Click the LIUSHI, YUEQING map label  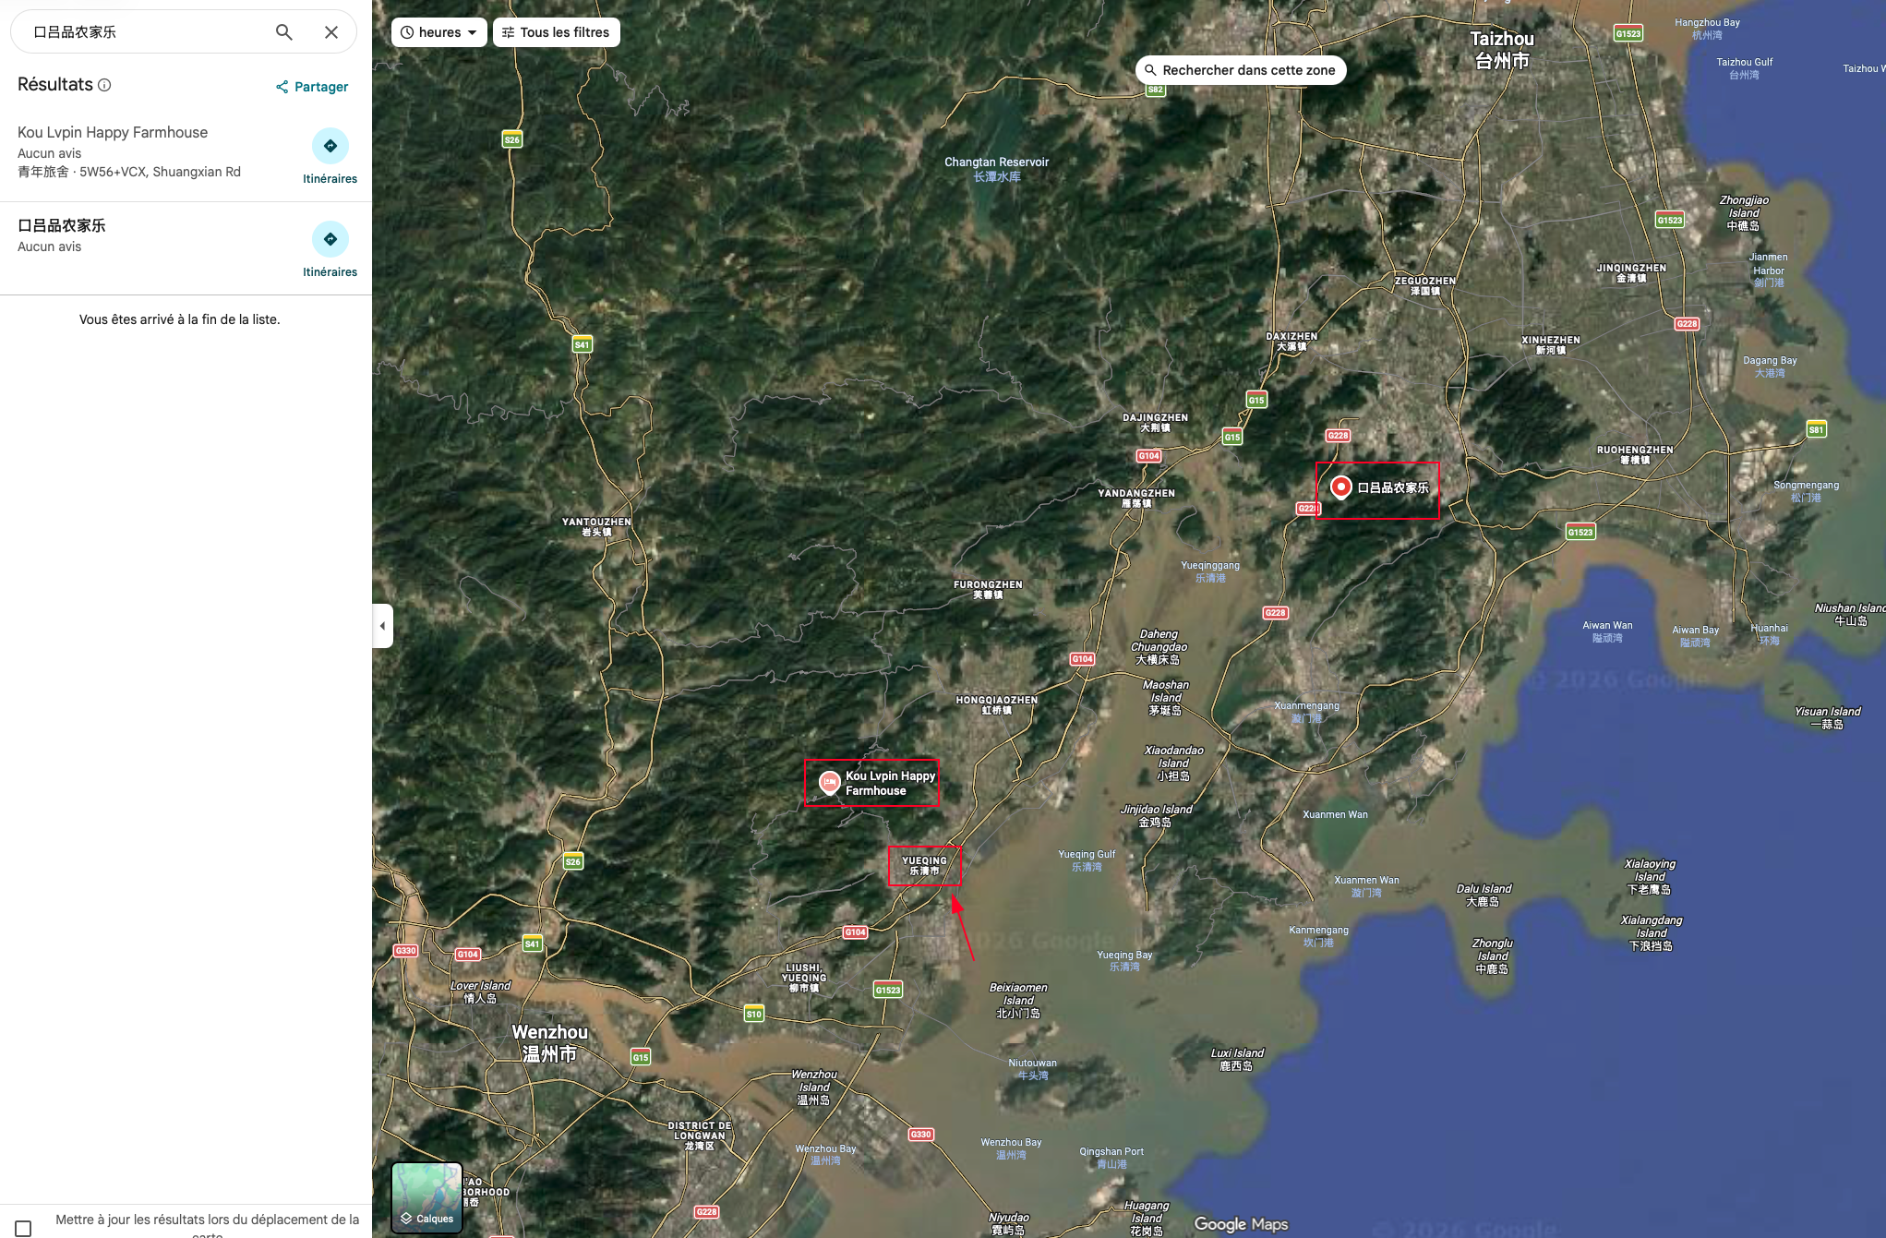pyautogui.click(x=803, y=979)
